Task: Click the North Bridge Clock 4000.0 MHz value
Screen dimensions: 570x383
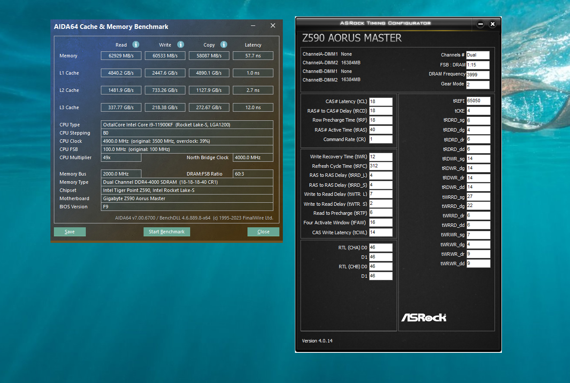Action: [x=253, y=157]
